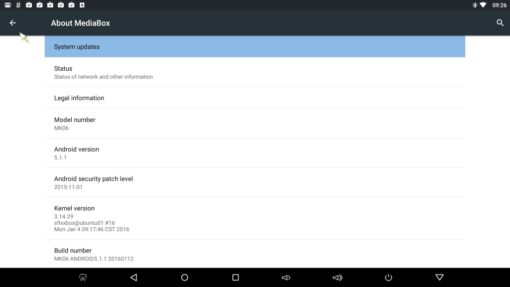Open search with the magnifier icon
The height and width of the screenshot is (287, 510).
pos(500,23)
